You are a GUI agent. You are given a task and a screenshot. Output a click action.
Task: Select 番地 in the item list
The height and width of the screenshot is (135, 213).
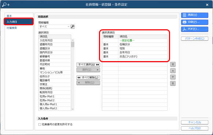[55, 68]
